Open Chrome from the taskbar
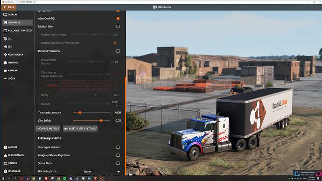This screenshot has height=181, width=322. tap(58, 179)
